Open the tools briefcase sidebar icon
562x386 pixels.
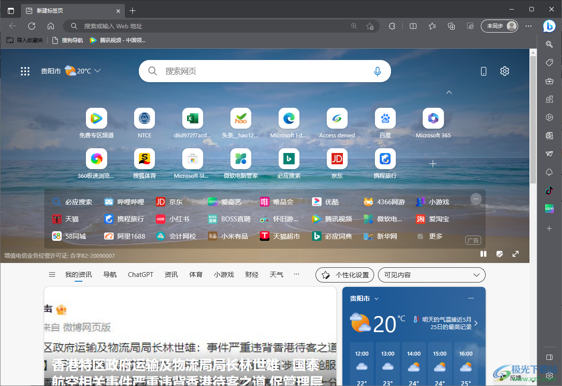coord(549,81)
